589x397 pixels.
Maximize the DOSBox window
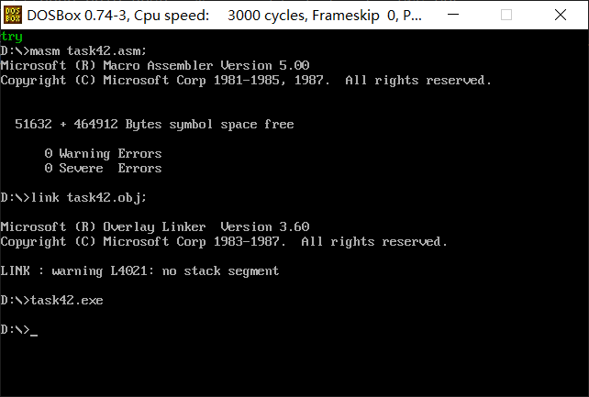[x=506, y=16]
